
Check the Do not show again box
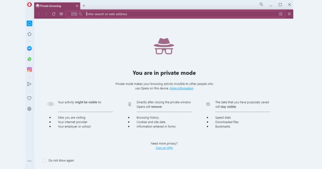point(44,160)
